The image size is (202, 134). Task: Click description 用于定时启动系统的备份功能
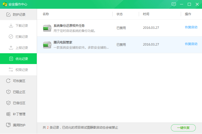[75, 31]
